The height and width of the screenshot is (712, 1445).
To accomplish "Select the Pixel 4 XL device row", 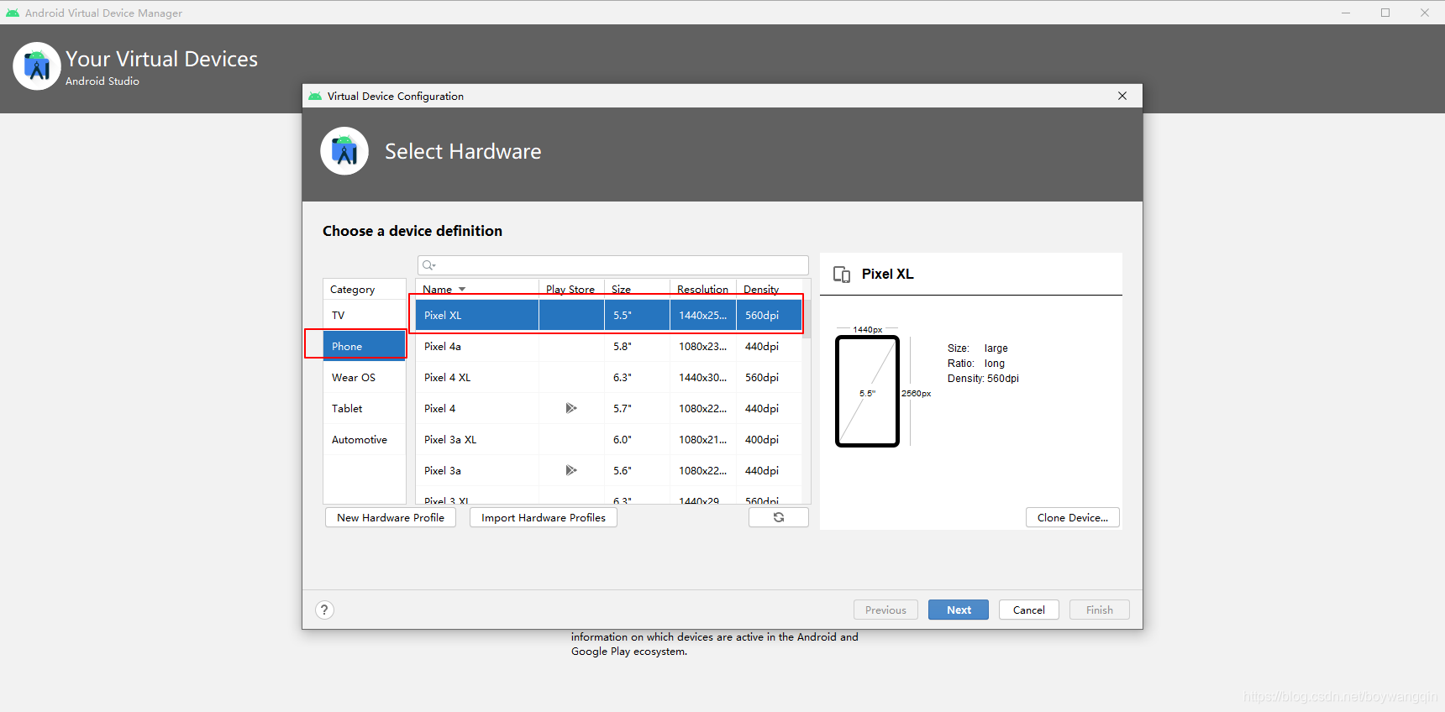I will click(609, 378).
